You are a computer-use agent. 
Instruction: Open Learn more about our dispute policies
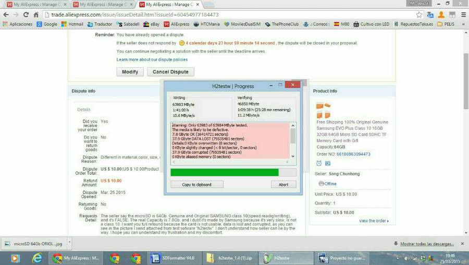[x=152, y=59]
